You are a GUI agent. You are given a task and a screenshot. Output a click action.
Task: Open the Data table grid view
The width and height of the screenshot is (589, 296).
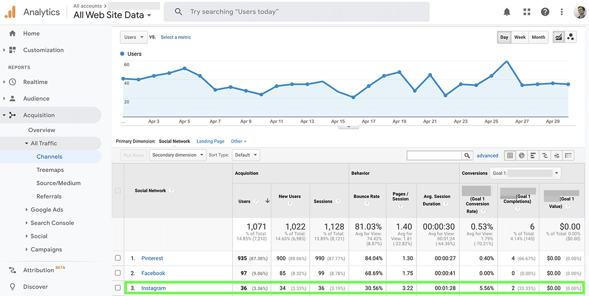[509, 155]
